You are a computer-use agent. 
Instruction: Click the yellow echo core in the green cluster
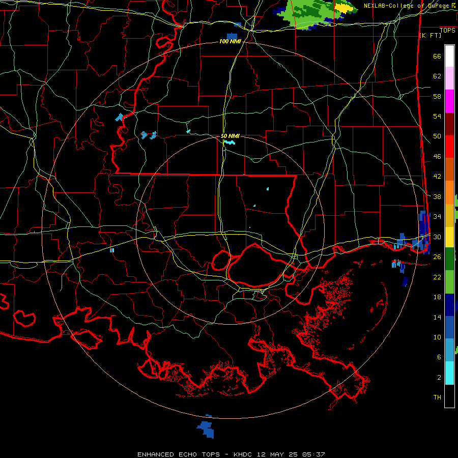point(344,8)
